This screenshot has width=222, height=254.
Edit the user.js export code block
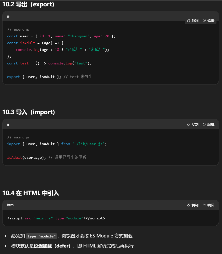tap(209, 21)
